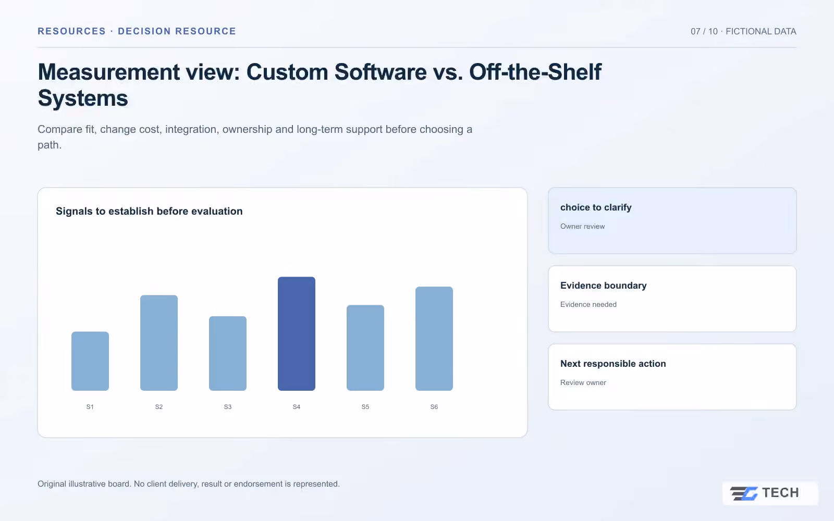Screen dimensions: 834x521
Task: Click the S6 bar in chart
Action: [434, 339]
